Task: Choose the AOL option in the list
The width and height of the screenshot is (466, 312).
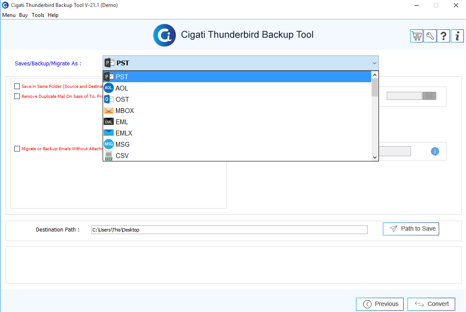Action: (x=237, y=88)
